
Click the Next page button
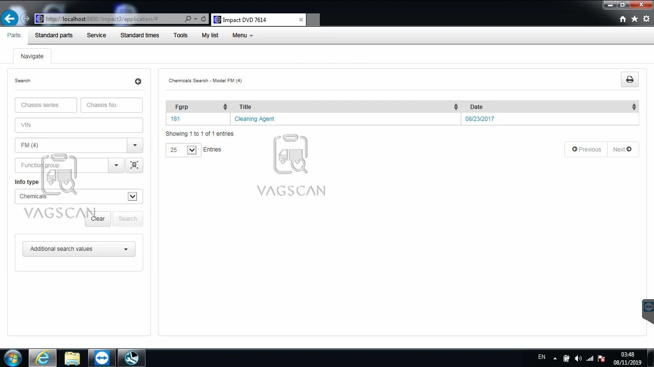point(622,150)
